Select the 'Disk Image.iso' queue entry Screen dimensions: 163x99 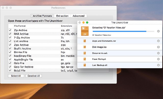(x=120, y=47)
